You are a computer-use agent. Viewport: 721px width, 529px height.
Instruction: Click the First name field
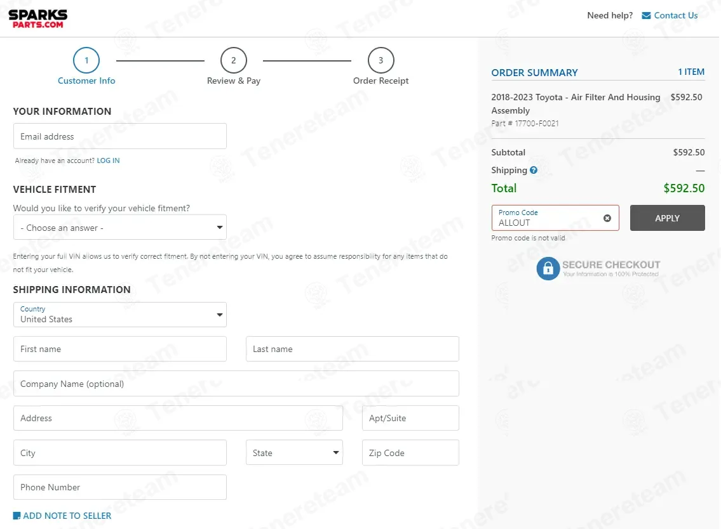click(x=120, y=349)
